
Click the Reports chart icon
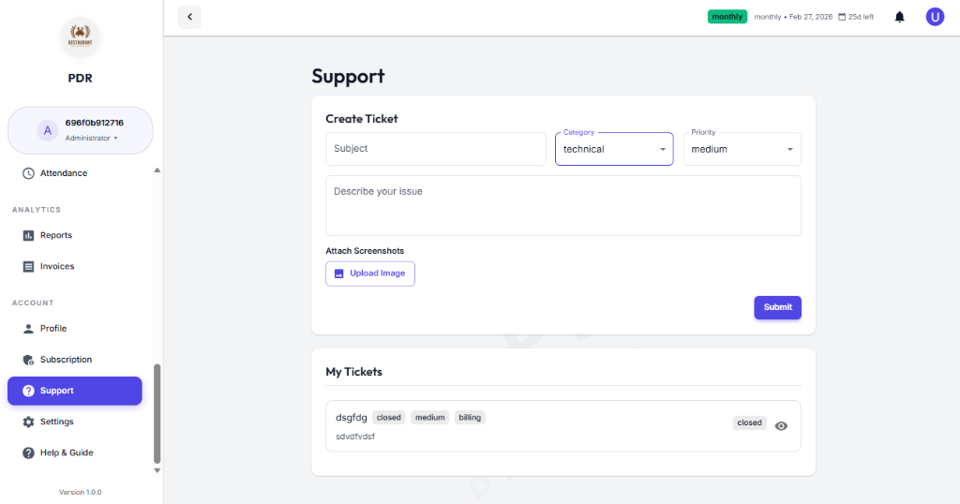[28, 235]
